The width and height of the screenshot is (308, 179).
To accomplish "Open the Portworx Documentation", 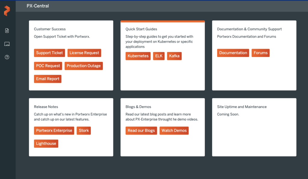I will [233, 53].
